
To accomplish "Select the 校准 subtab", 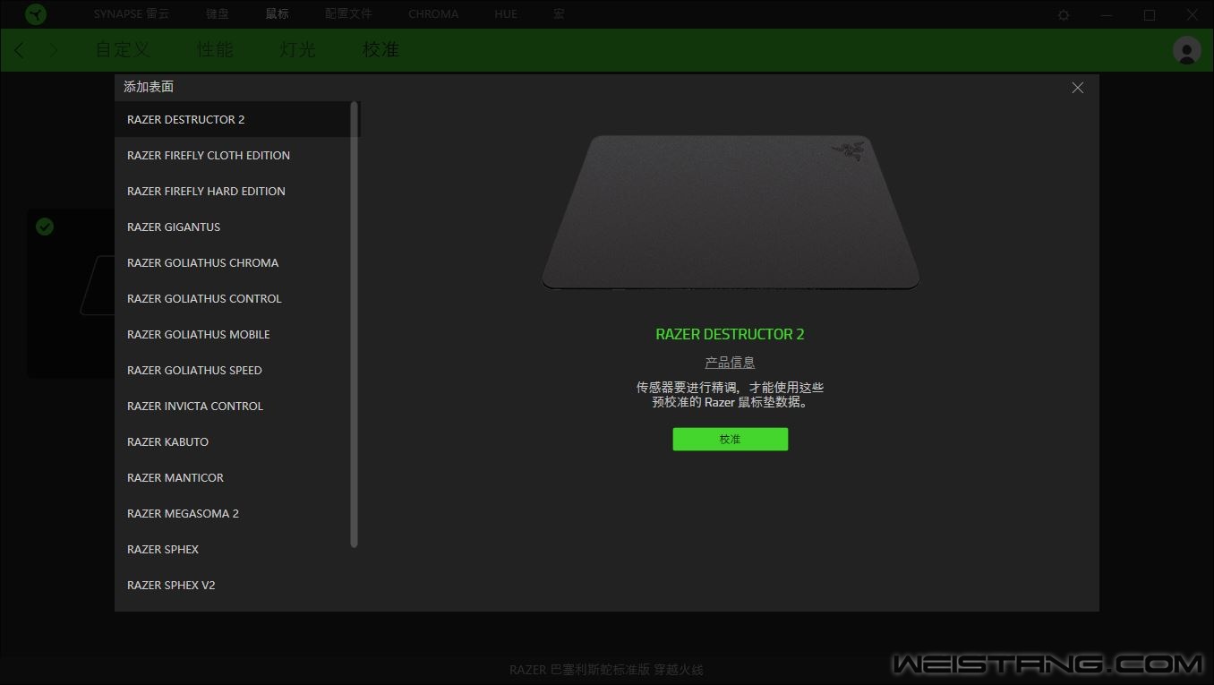I will (380, 50).
